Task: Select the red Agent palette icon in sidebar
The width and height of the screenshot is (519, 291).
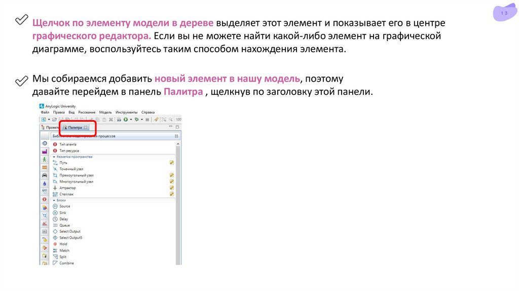Action: (x=45, y=199)
